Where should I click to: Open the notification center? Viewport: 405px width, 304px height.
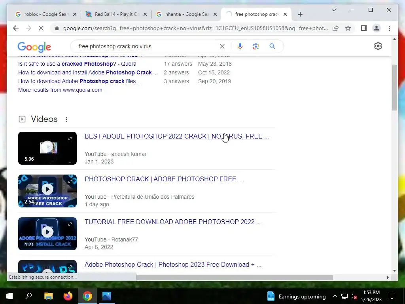(x=392, y=296)
